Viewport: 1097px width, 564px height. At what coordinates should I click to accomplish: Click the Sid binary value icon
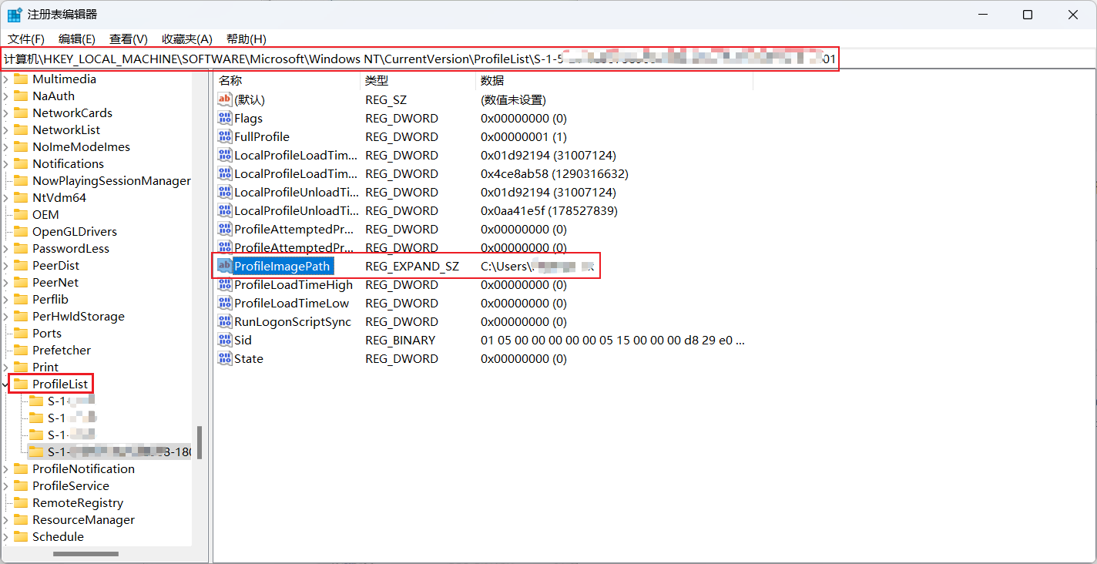225,340
